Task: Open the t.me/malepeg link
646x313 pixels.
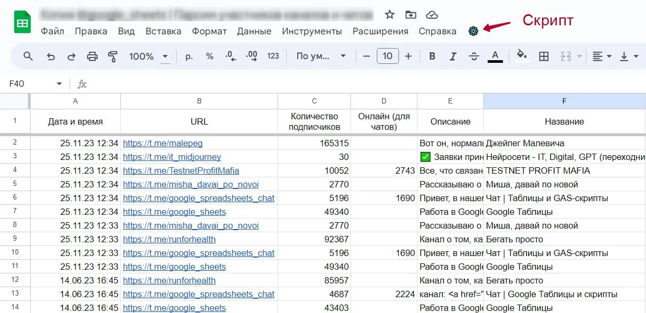Action: pos(163,143)
